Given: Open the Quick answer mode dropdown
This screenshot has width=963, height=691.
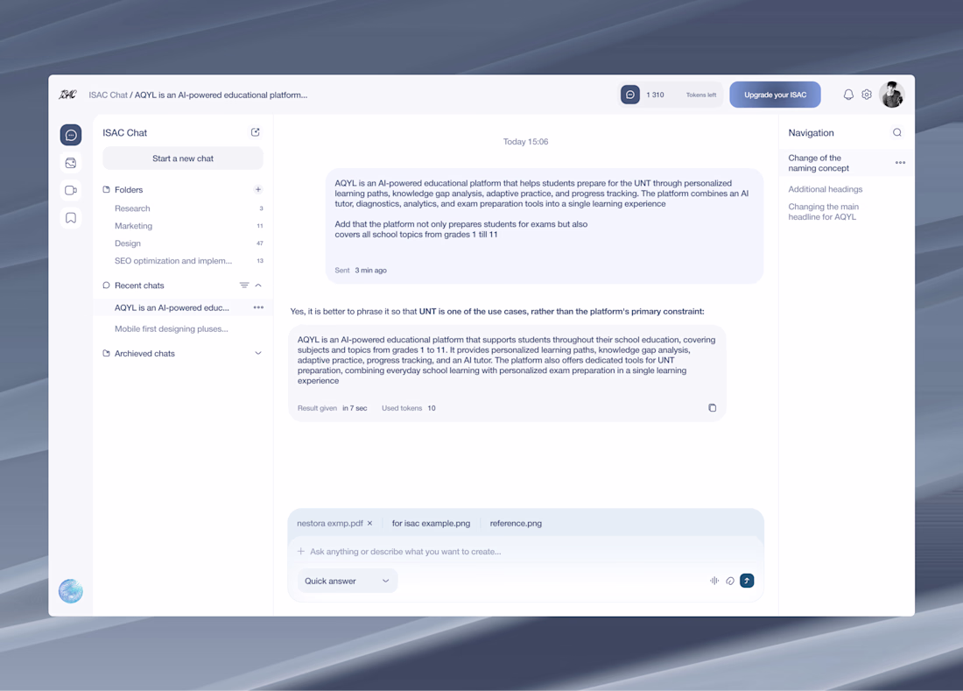Looking at the screenshot, I should tap(347, 581).
